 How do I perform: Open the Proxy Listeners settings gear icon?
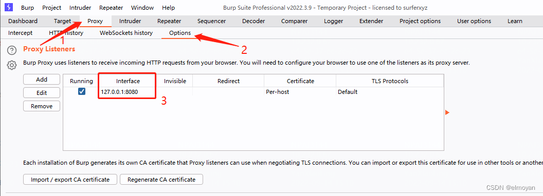(x=12, y=65)
